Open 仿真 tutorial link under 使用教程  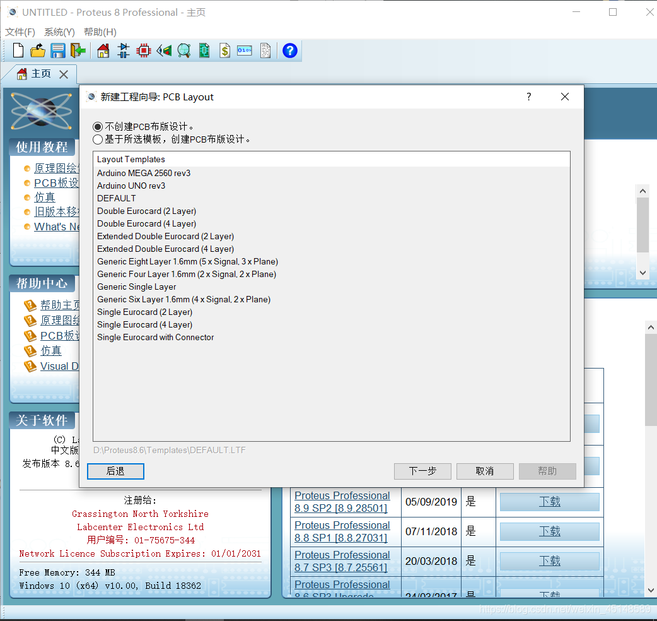[x=45, y=197]
